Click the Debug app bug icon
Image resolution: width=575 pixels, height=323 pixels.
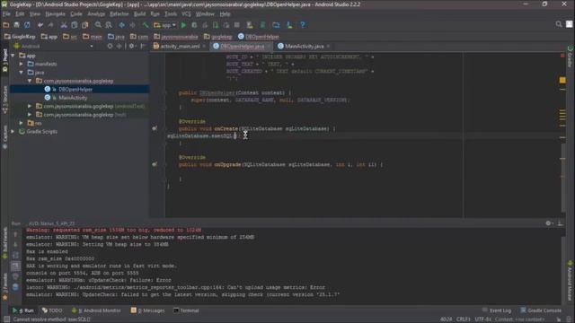194,25
